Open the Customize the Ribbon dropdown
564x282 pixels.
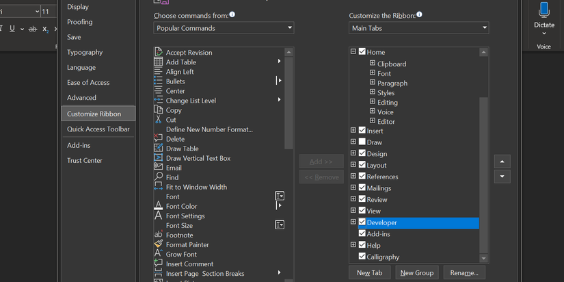(x=418, y=28)
